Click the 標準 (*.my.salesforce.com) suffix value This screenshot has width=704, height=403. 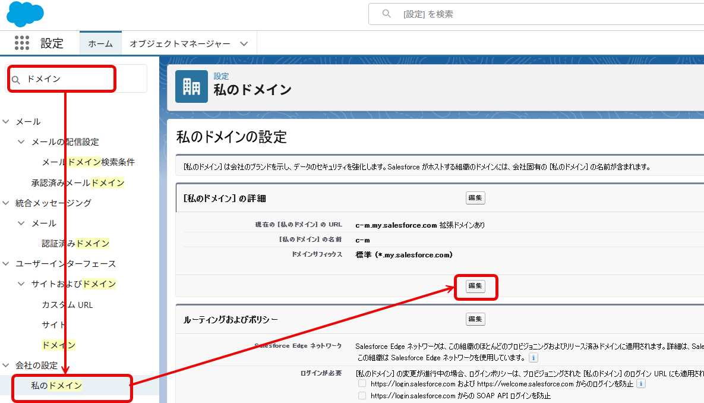coord(403,255)
